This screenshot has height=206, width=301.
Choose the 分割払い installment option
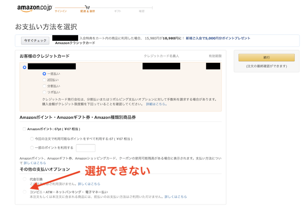44,86
